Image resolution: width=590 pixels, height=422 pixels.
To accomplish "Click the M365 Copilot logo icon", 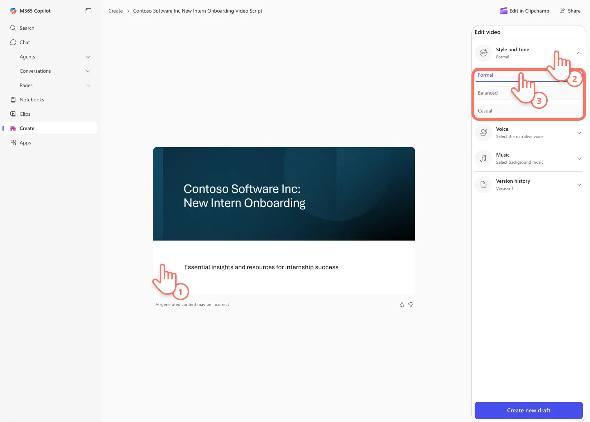I will (13, 11).
